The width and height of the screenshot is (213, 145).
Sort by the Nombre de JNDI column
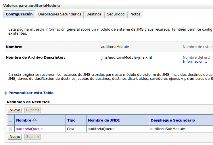[x=104, y=120]
